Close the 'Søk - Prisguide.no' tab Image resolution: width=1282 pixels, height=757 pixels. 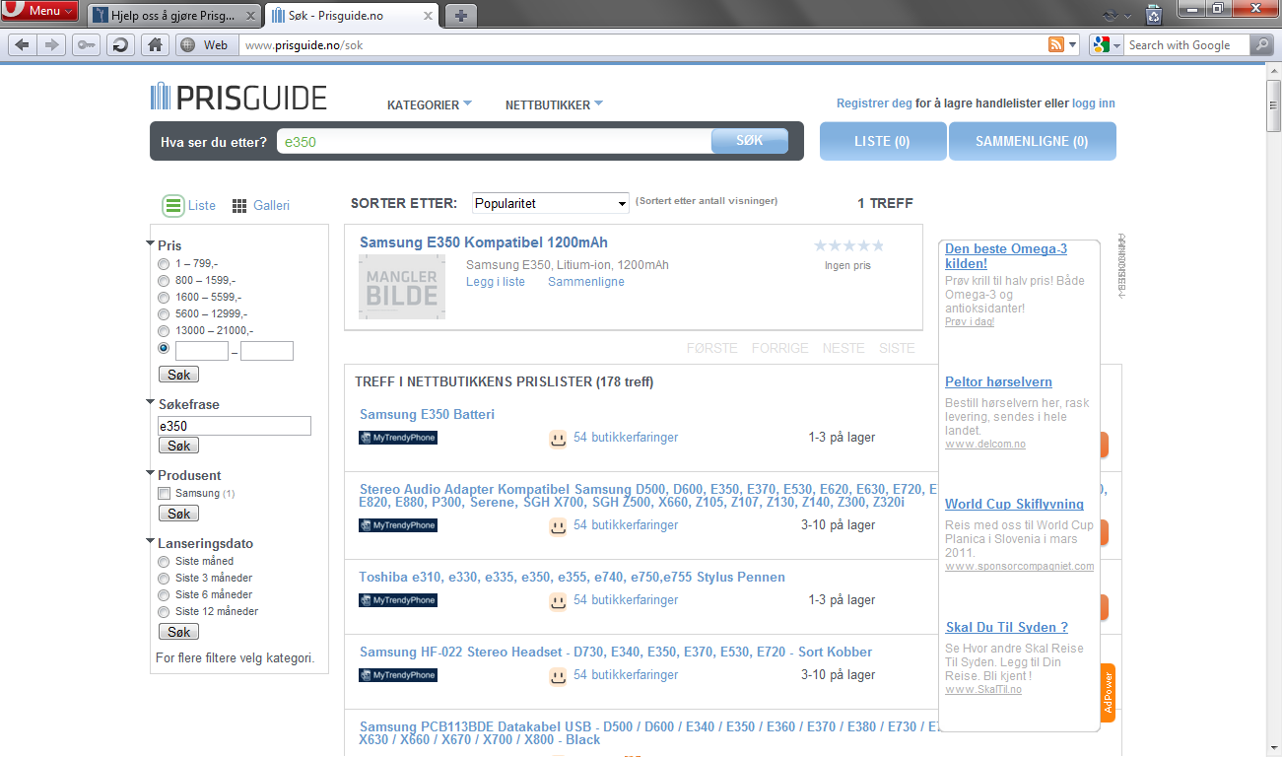pyautogui.click(x=427, y=16)
